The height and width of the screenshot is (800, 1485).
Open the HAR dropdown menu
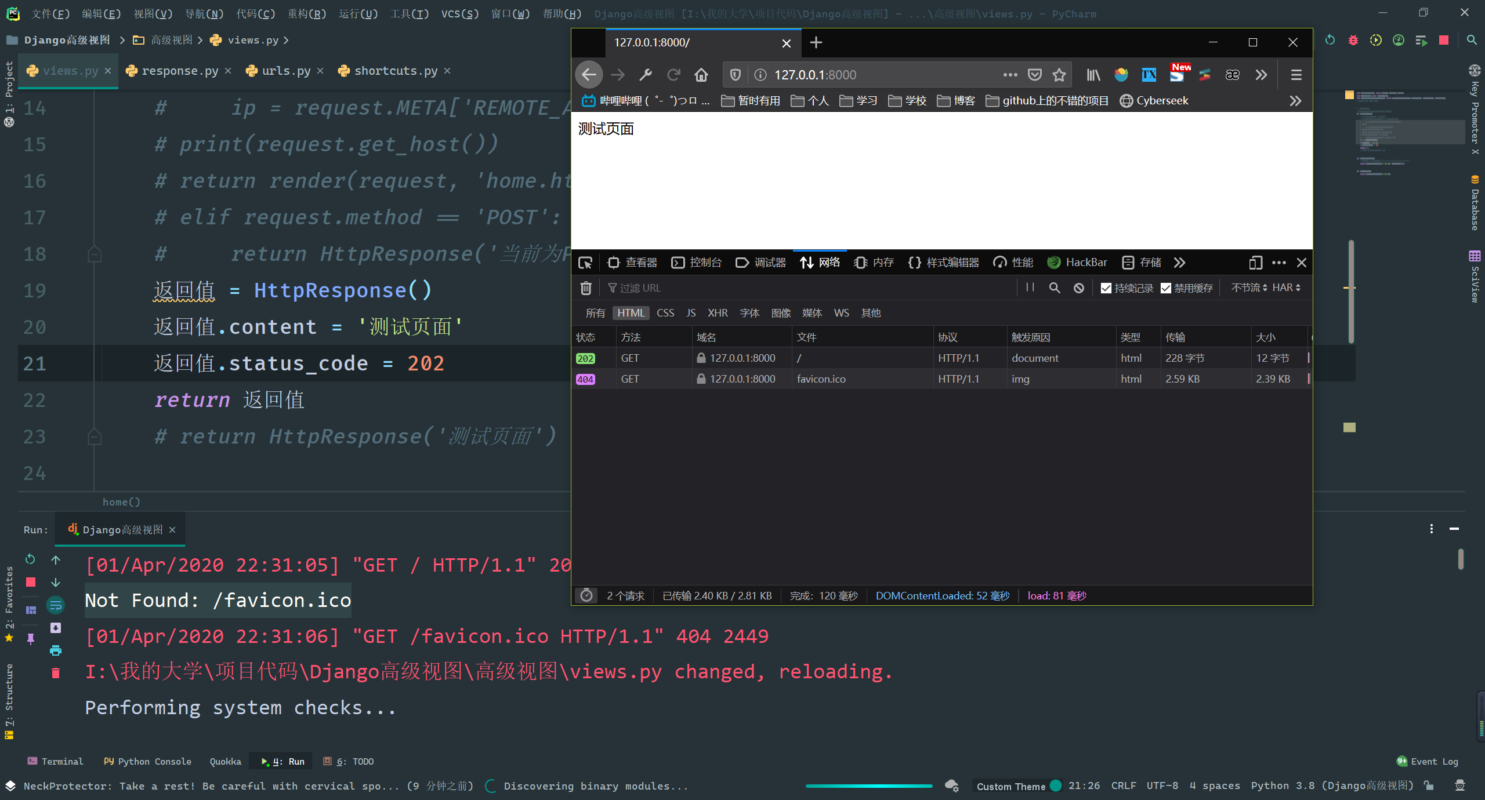pos(1286,288)
